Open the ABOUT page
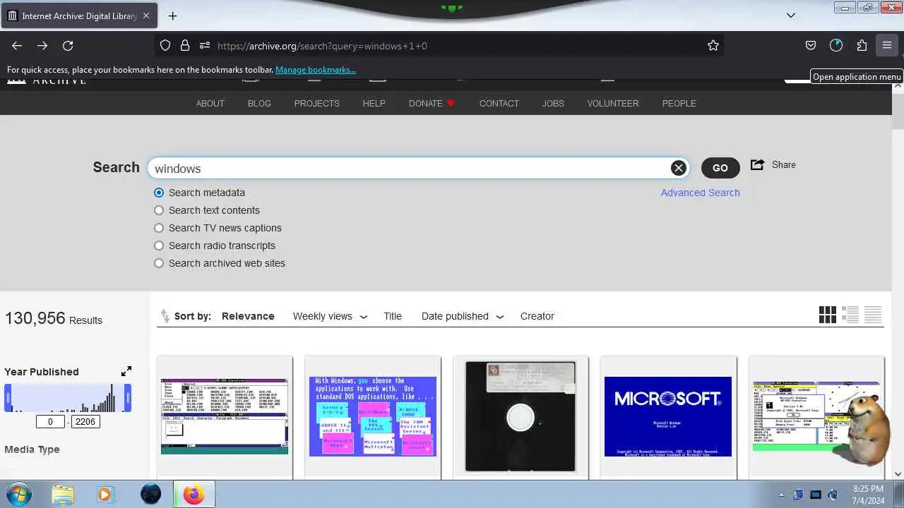This screenshot has height=508, width=904. point(210,103)
